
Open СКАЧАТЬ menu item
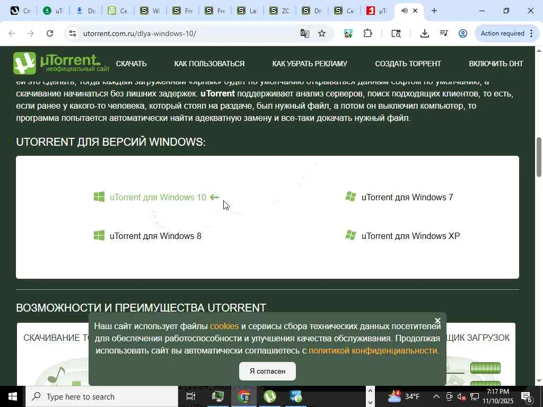131,64
